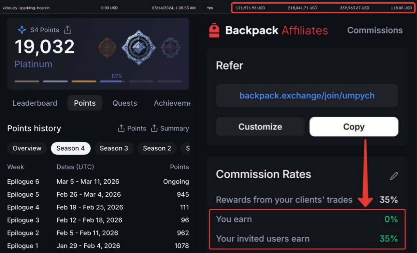Select the Season 2 filter pill

157,148
